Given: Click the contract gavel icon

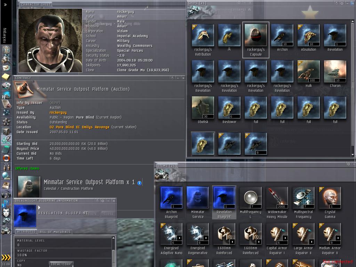Looking at the screenshot, I should tap(23, 89).
